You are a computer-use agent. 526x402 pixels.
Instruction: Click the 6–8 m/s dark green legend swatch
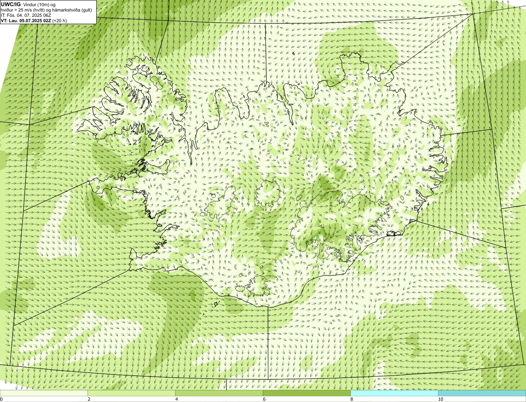[307, 393]
